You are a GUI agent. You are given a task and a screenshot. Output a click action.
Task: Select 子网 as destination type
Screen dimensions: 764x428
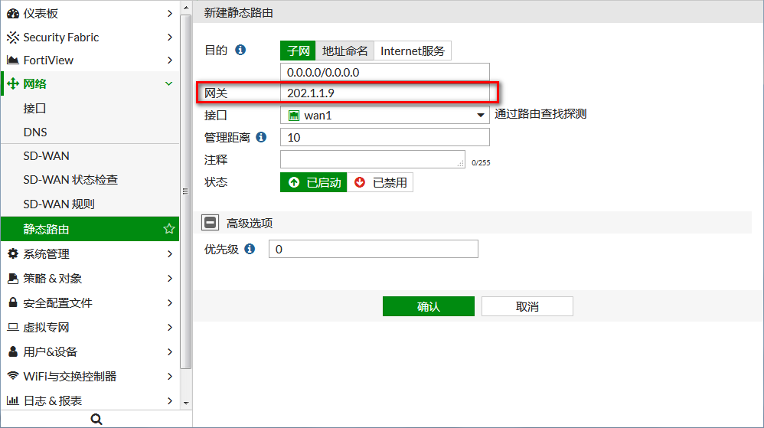pos(298,51)
